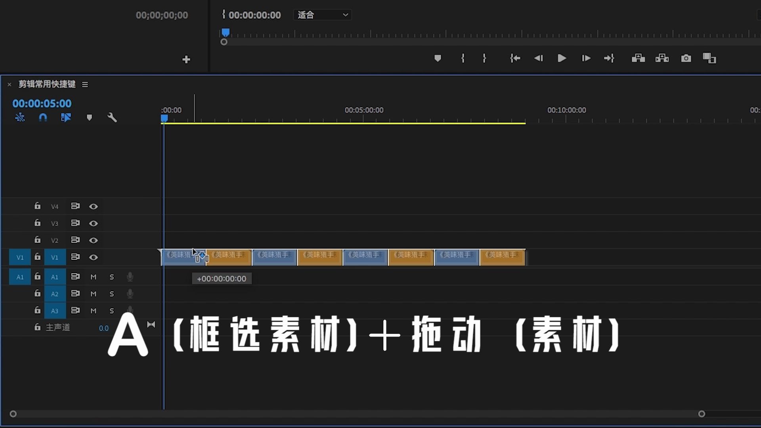This screenshot has height=428, width=761.
Task: Export frame with camera icon
Action: (x=686, y=58)
